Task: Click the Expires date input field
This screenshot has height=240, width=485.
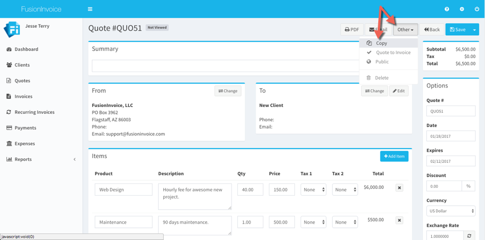Action: pyautogui.click(x=450, y=161)
